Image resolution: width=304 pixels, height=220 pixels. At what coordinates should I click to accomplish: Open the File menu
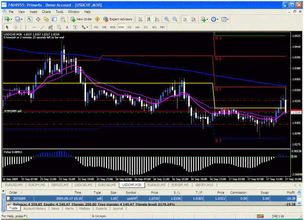(11, 12)
